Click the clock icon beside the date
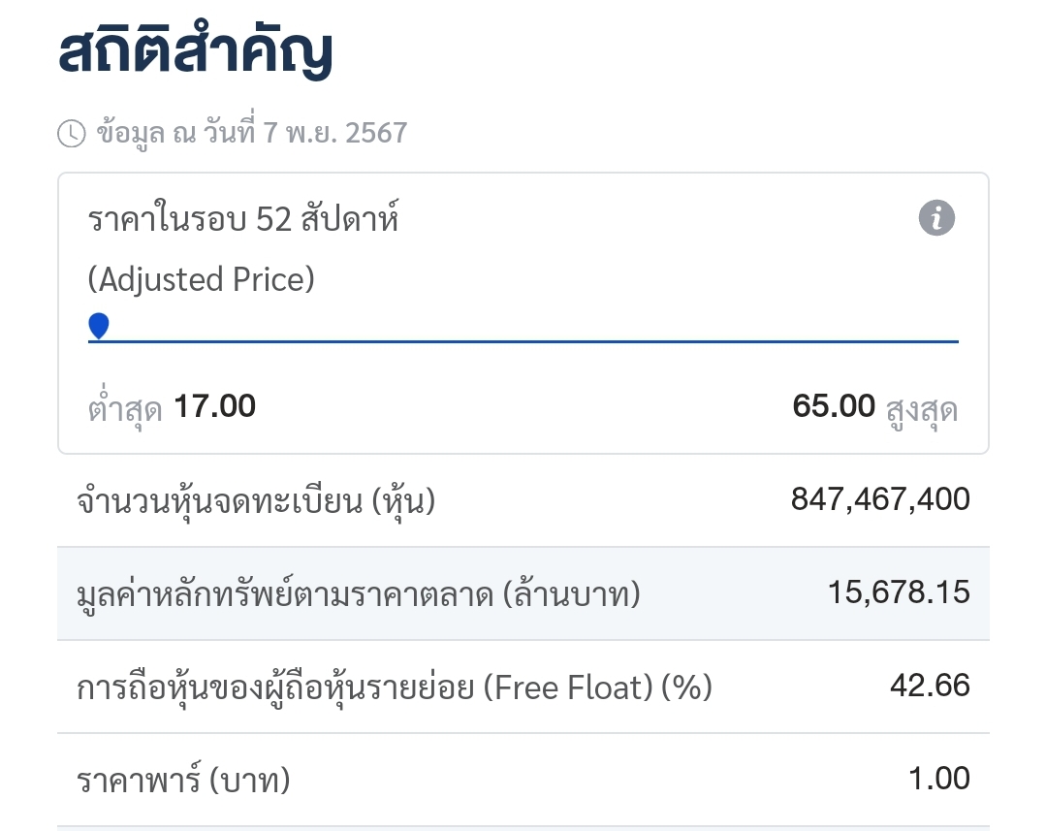Image resolution: width=1046 pixels, height=831 pixels. point(72,134)
